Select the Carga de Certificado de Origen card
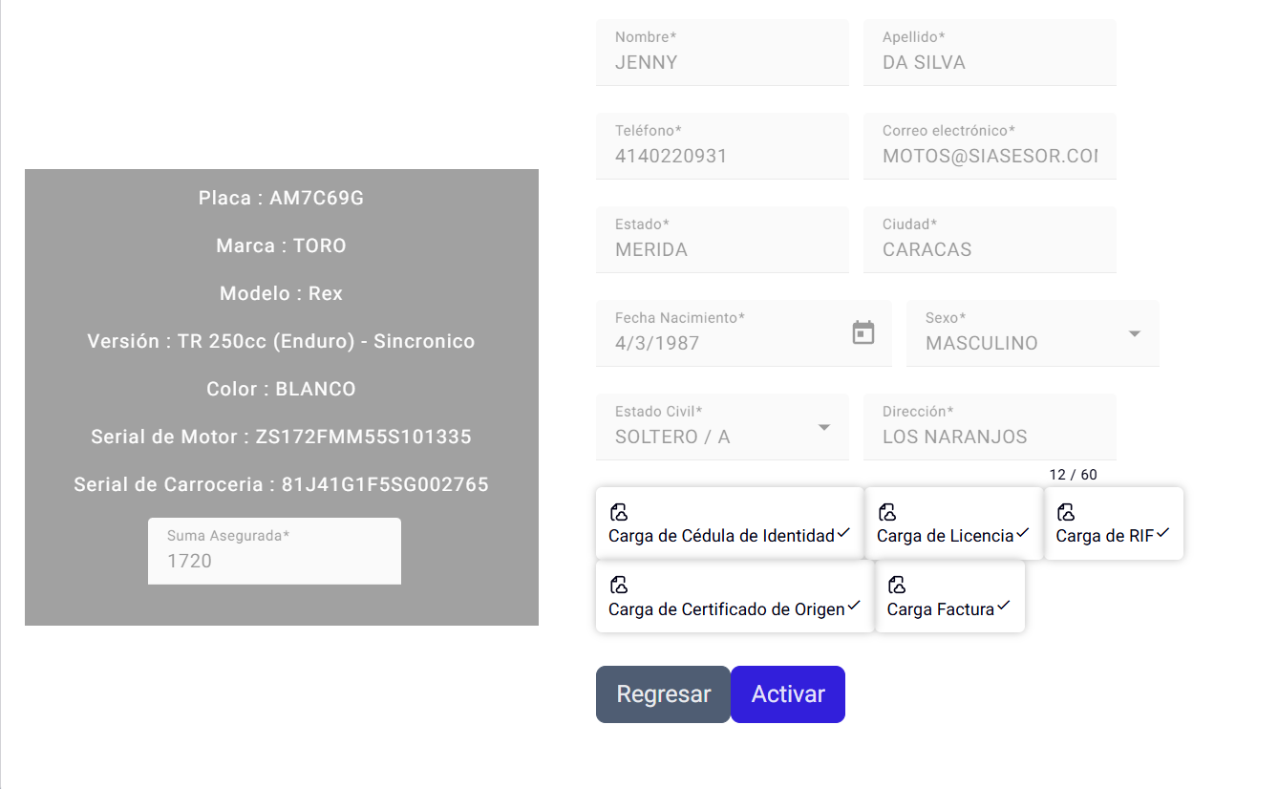Image resolution: width=1278 pixels, height=789 pixels. pyautogui.click(x=734, y=597)
